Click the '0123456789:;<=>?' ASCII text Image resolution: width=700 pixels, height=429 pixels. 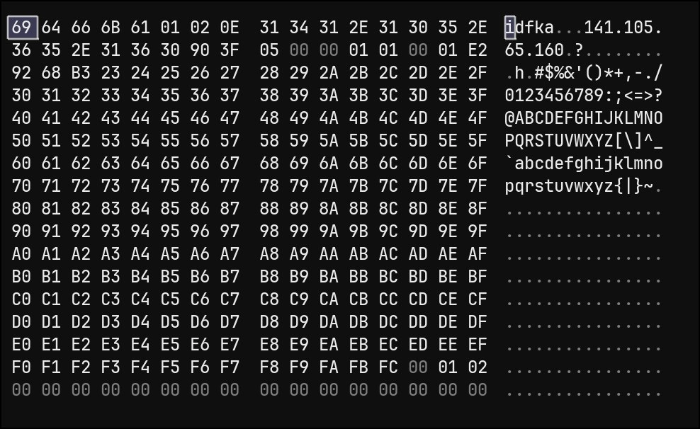[584, 96]
